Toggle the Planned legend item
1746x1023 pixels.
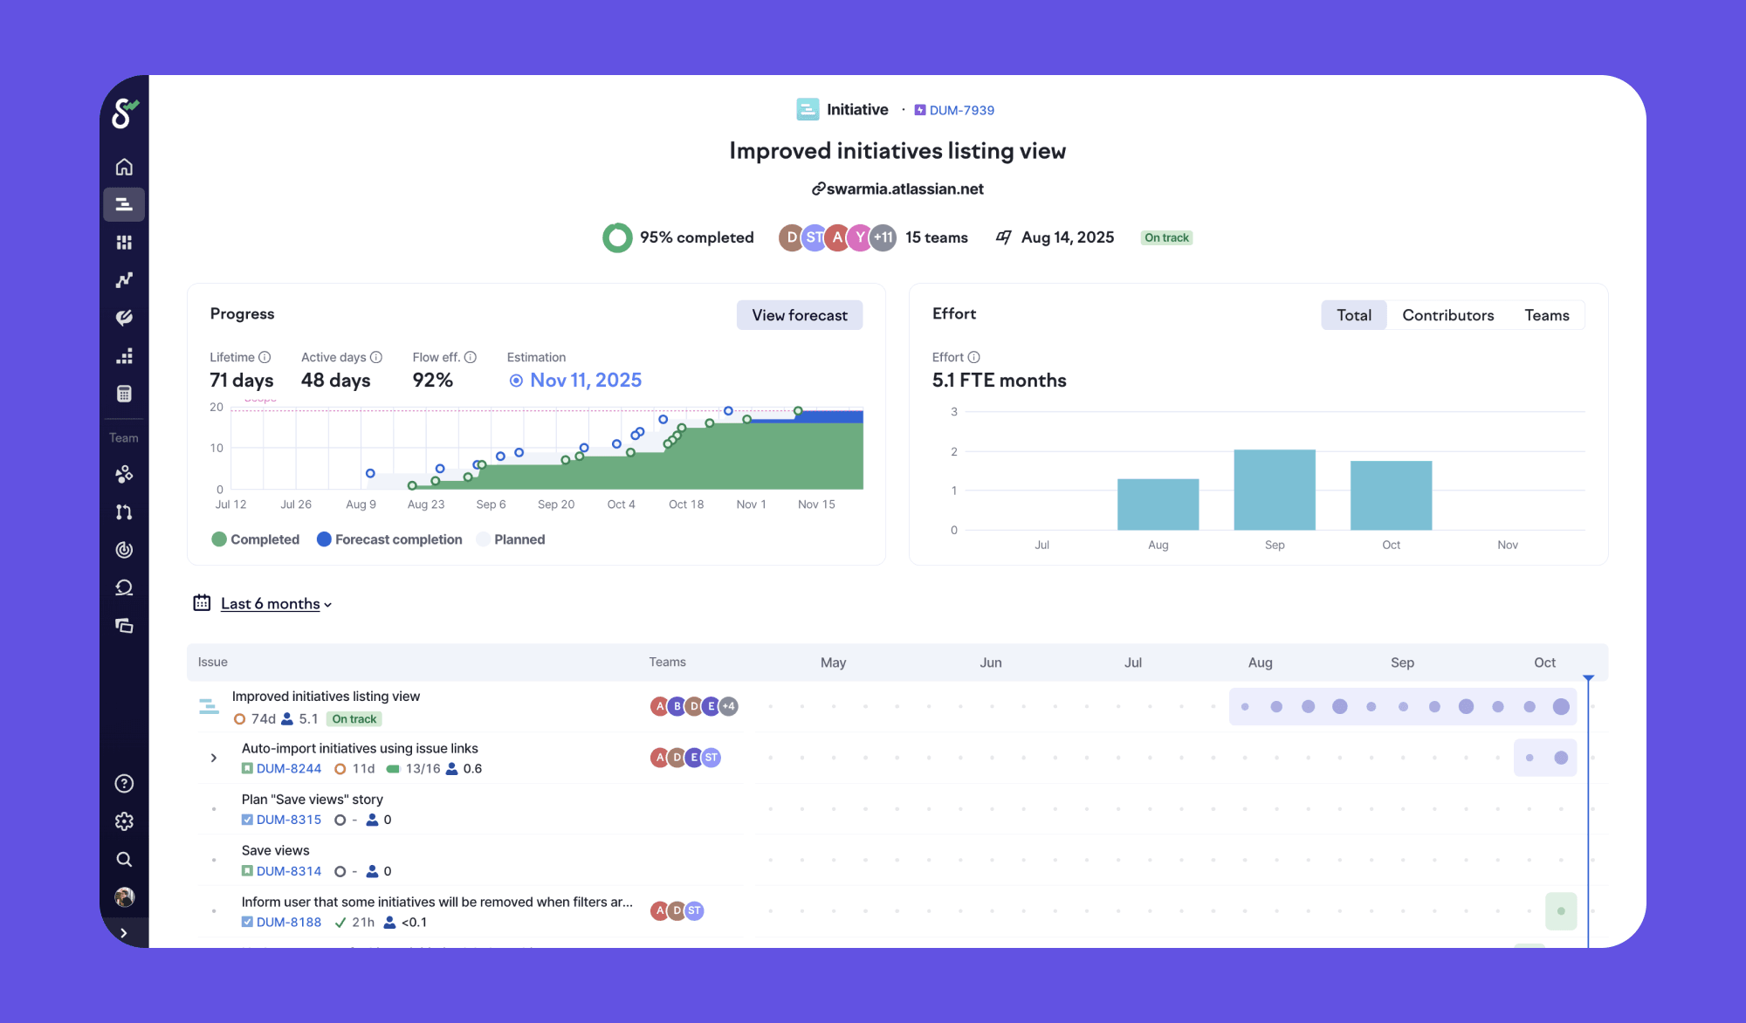[512, 539]
